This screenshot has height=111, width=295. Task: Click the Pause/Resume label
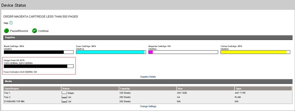19,31
